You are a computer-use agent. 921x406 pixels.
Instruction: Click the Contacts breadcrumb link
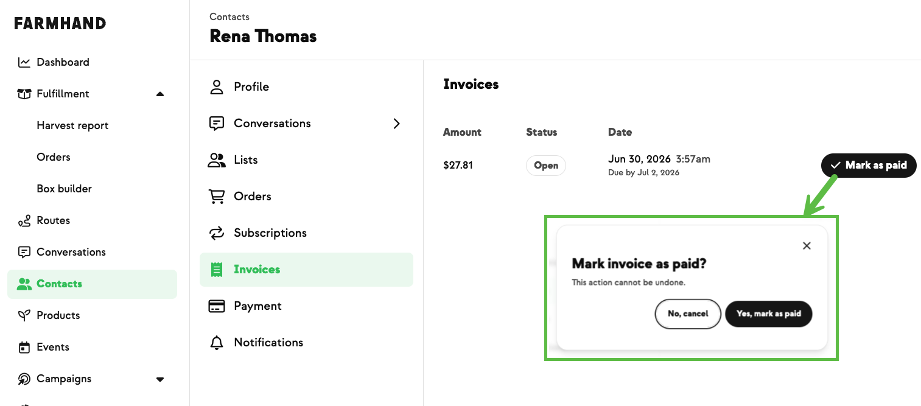[x=229, y=17]
